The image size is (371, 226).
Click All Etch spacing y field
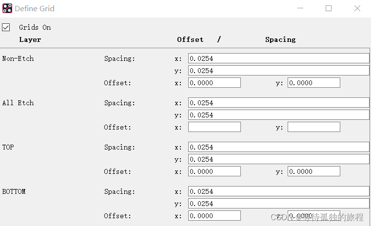click(278, 115)
